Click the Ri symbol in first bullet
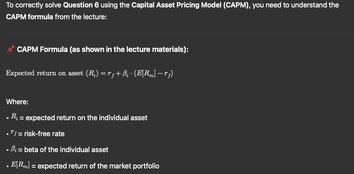The image size is (354, 174). [14, 117]
